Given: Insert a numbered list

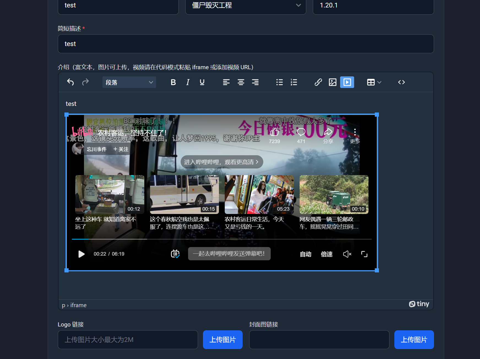Looking at the screenshot, I should pos(294,82).
